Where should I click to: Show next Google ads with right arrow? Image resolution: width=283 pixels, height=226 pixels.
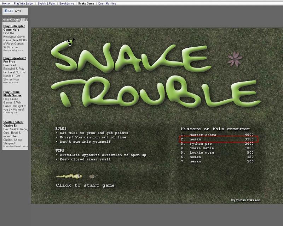coord(27,20)
